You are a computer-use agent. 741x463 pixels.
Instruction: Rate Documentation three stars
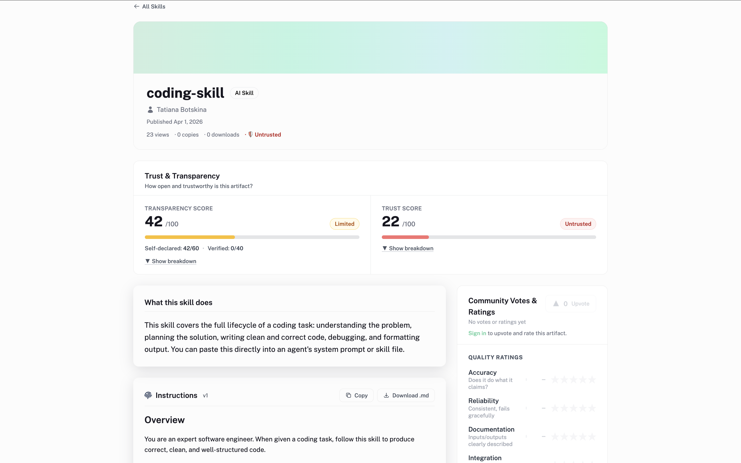click(x=574, y=436)
